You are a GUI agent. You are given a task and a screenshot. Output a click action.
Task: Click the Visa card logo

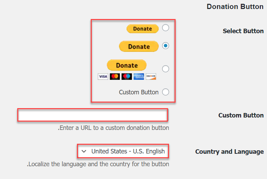(103, 76)
